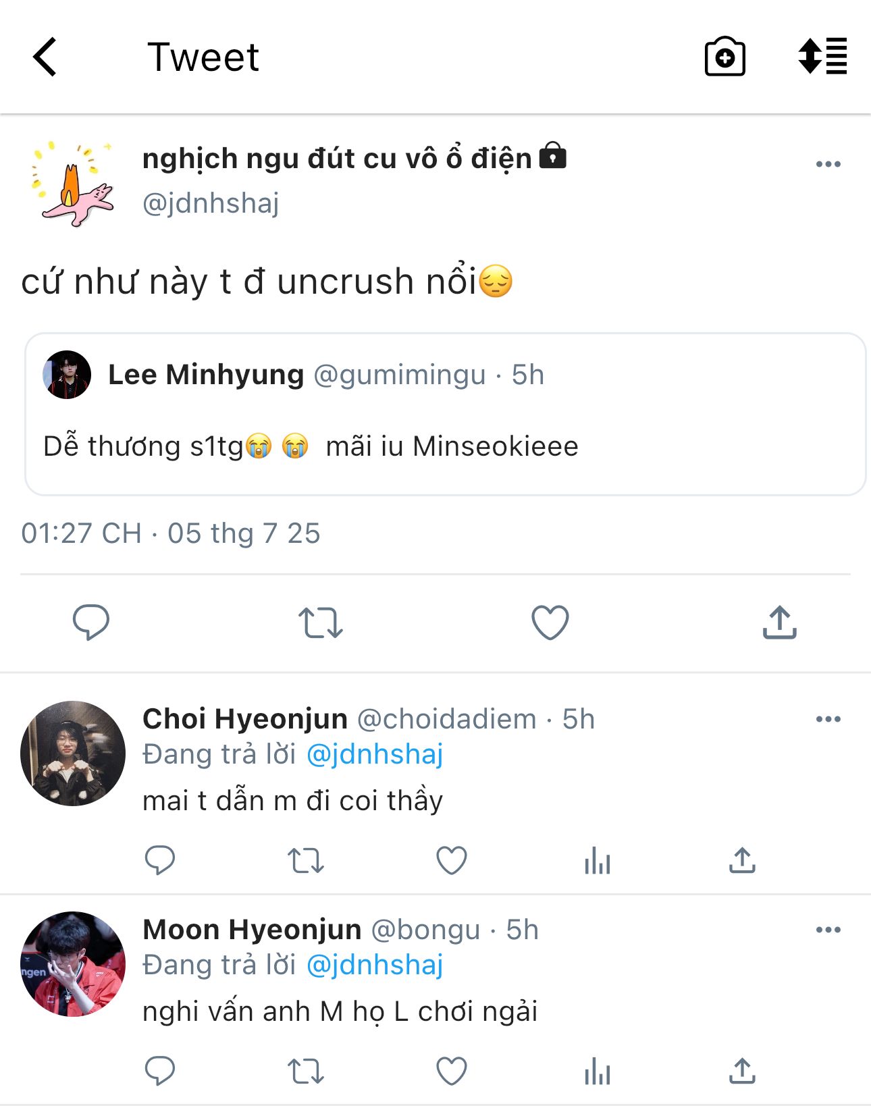Image resolution: width=871 pixels, height=1112 pixels.
Task: Share Choi Hyeonjun's reply
Action: pos(742,860)
